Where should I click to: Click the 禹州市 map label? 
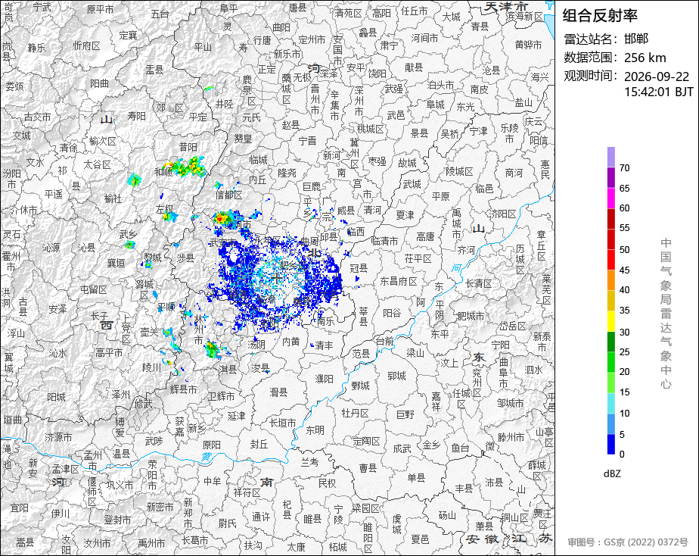[x=151, y=543]
